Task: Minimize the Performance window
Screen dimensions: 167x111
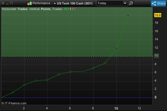Action: click(x=7, y=3)
